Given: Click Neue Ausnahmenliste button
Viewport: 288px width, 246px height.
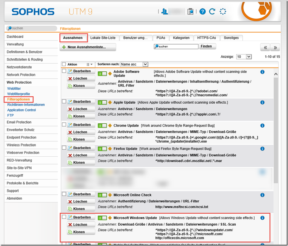Looking at the screenshot, I should click(88, 47).
